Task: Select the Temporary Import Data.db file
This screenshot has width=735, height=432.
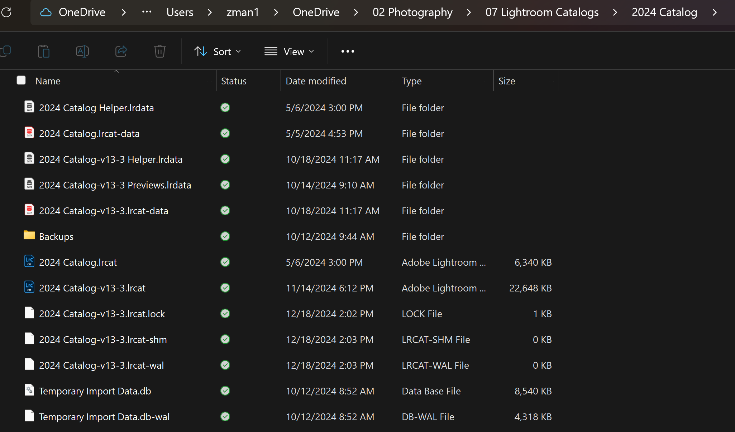Action: pyautogui.click(x=95, y=391)
